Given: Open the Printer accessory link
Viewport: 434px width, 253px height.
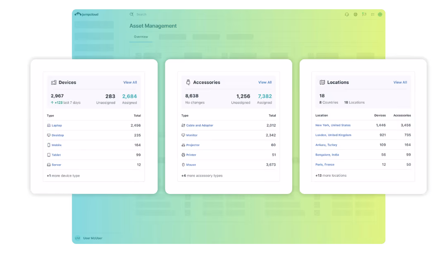Looking at the screenshot, I should [191, 155].
